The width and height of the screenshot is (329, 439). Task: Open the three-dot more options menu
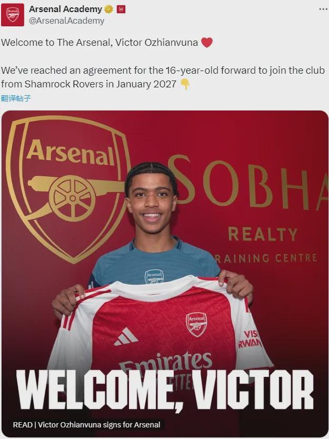tap(322, 9)
